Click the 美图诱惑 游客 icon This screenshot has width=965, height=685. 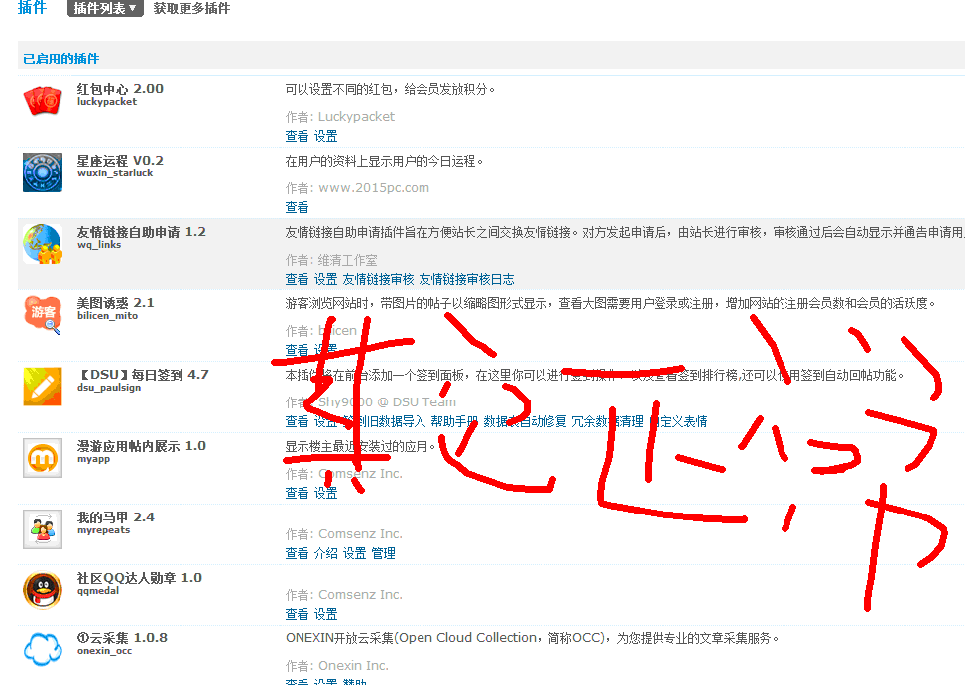pos(43,315)
